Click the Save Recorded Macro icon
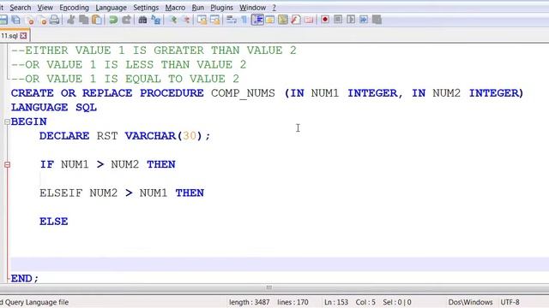Image resolution: width=549 pixels, height=308 pixels. pyautogui.click(x=377, y=20)
